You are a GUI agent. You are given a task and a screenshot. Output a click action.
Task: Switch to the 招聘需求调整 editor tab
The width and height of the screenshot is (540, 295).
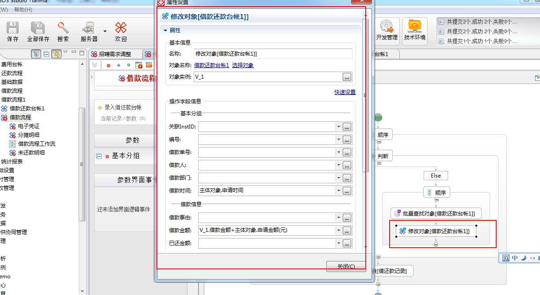(115, 54)
